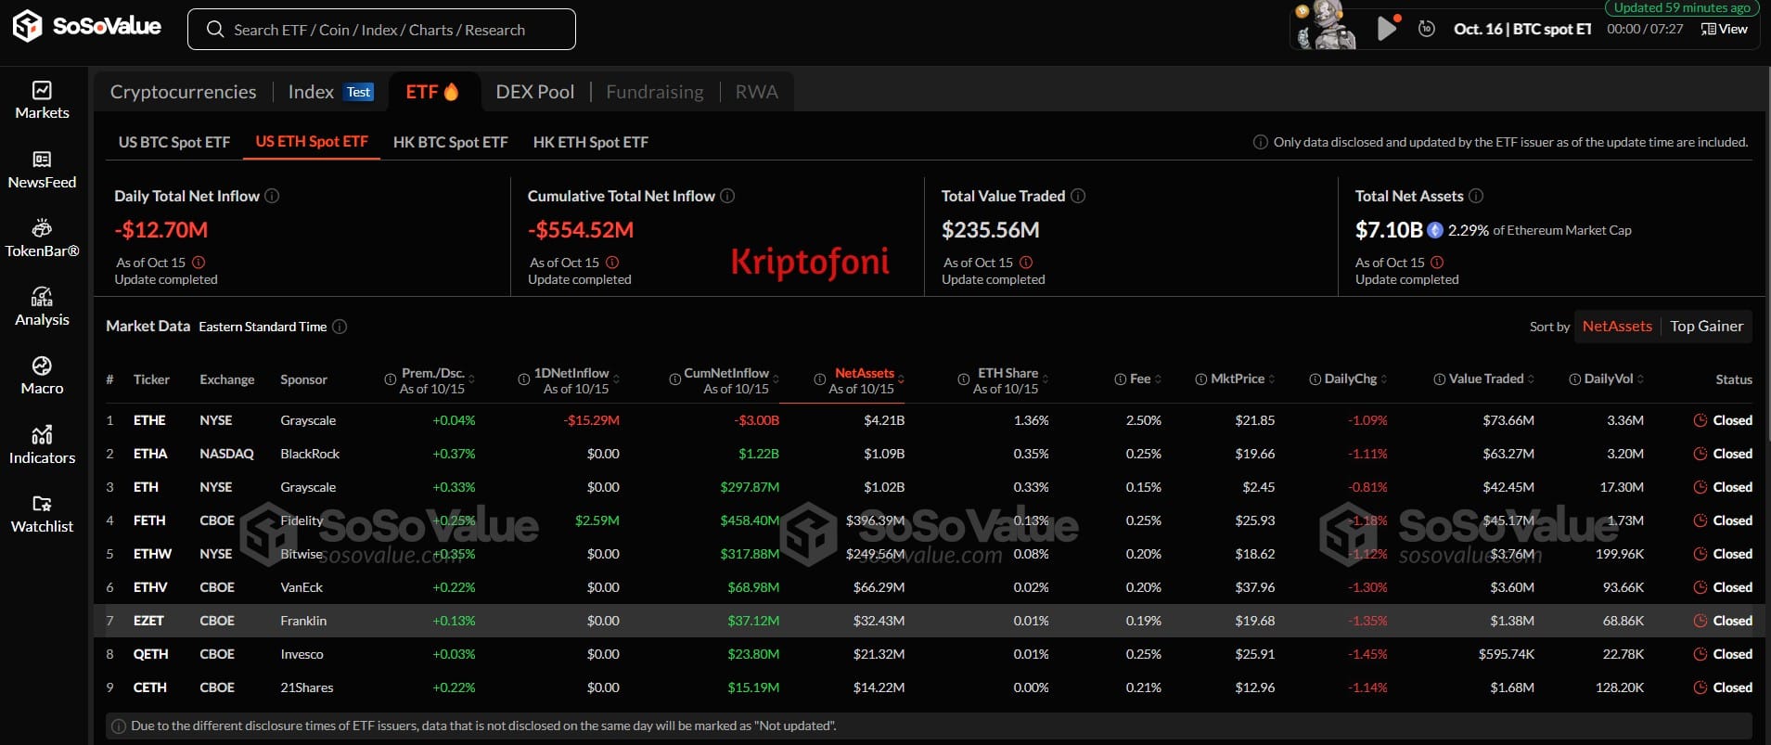Open the RWA tab
Viewport: 1771px width, 745px height.
point(757,92)
